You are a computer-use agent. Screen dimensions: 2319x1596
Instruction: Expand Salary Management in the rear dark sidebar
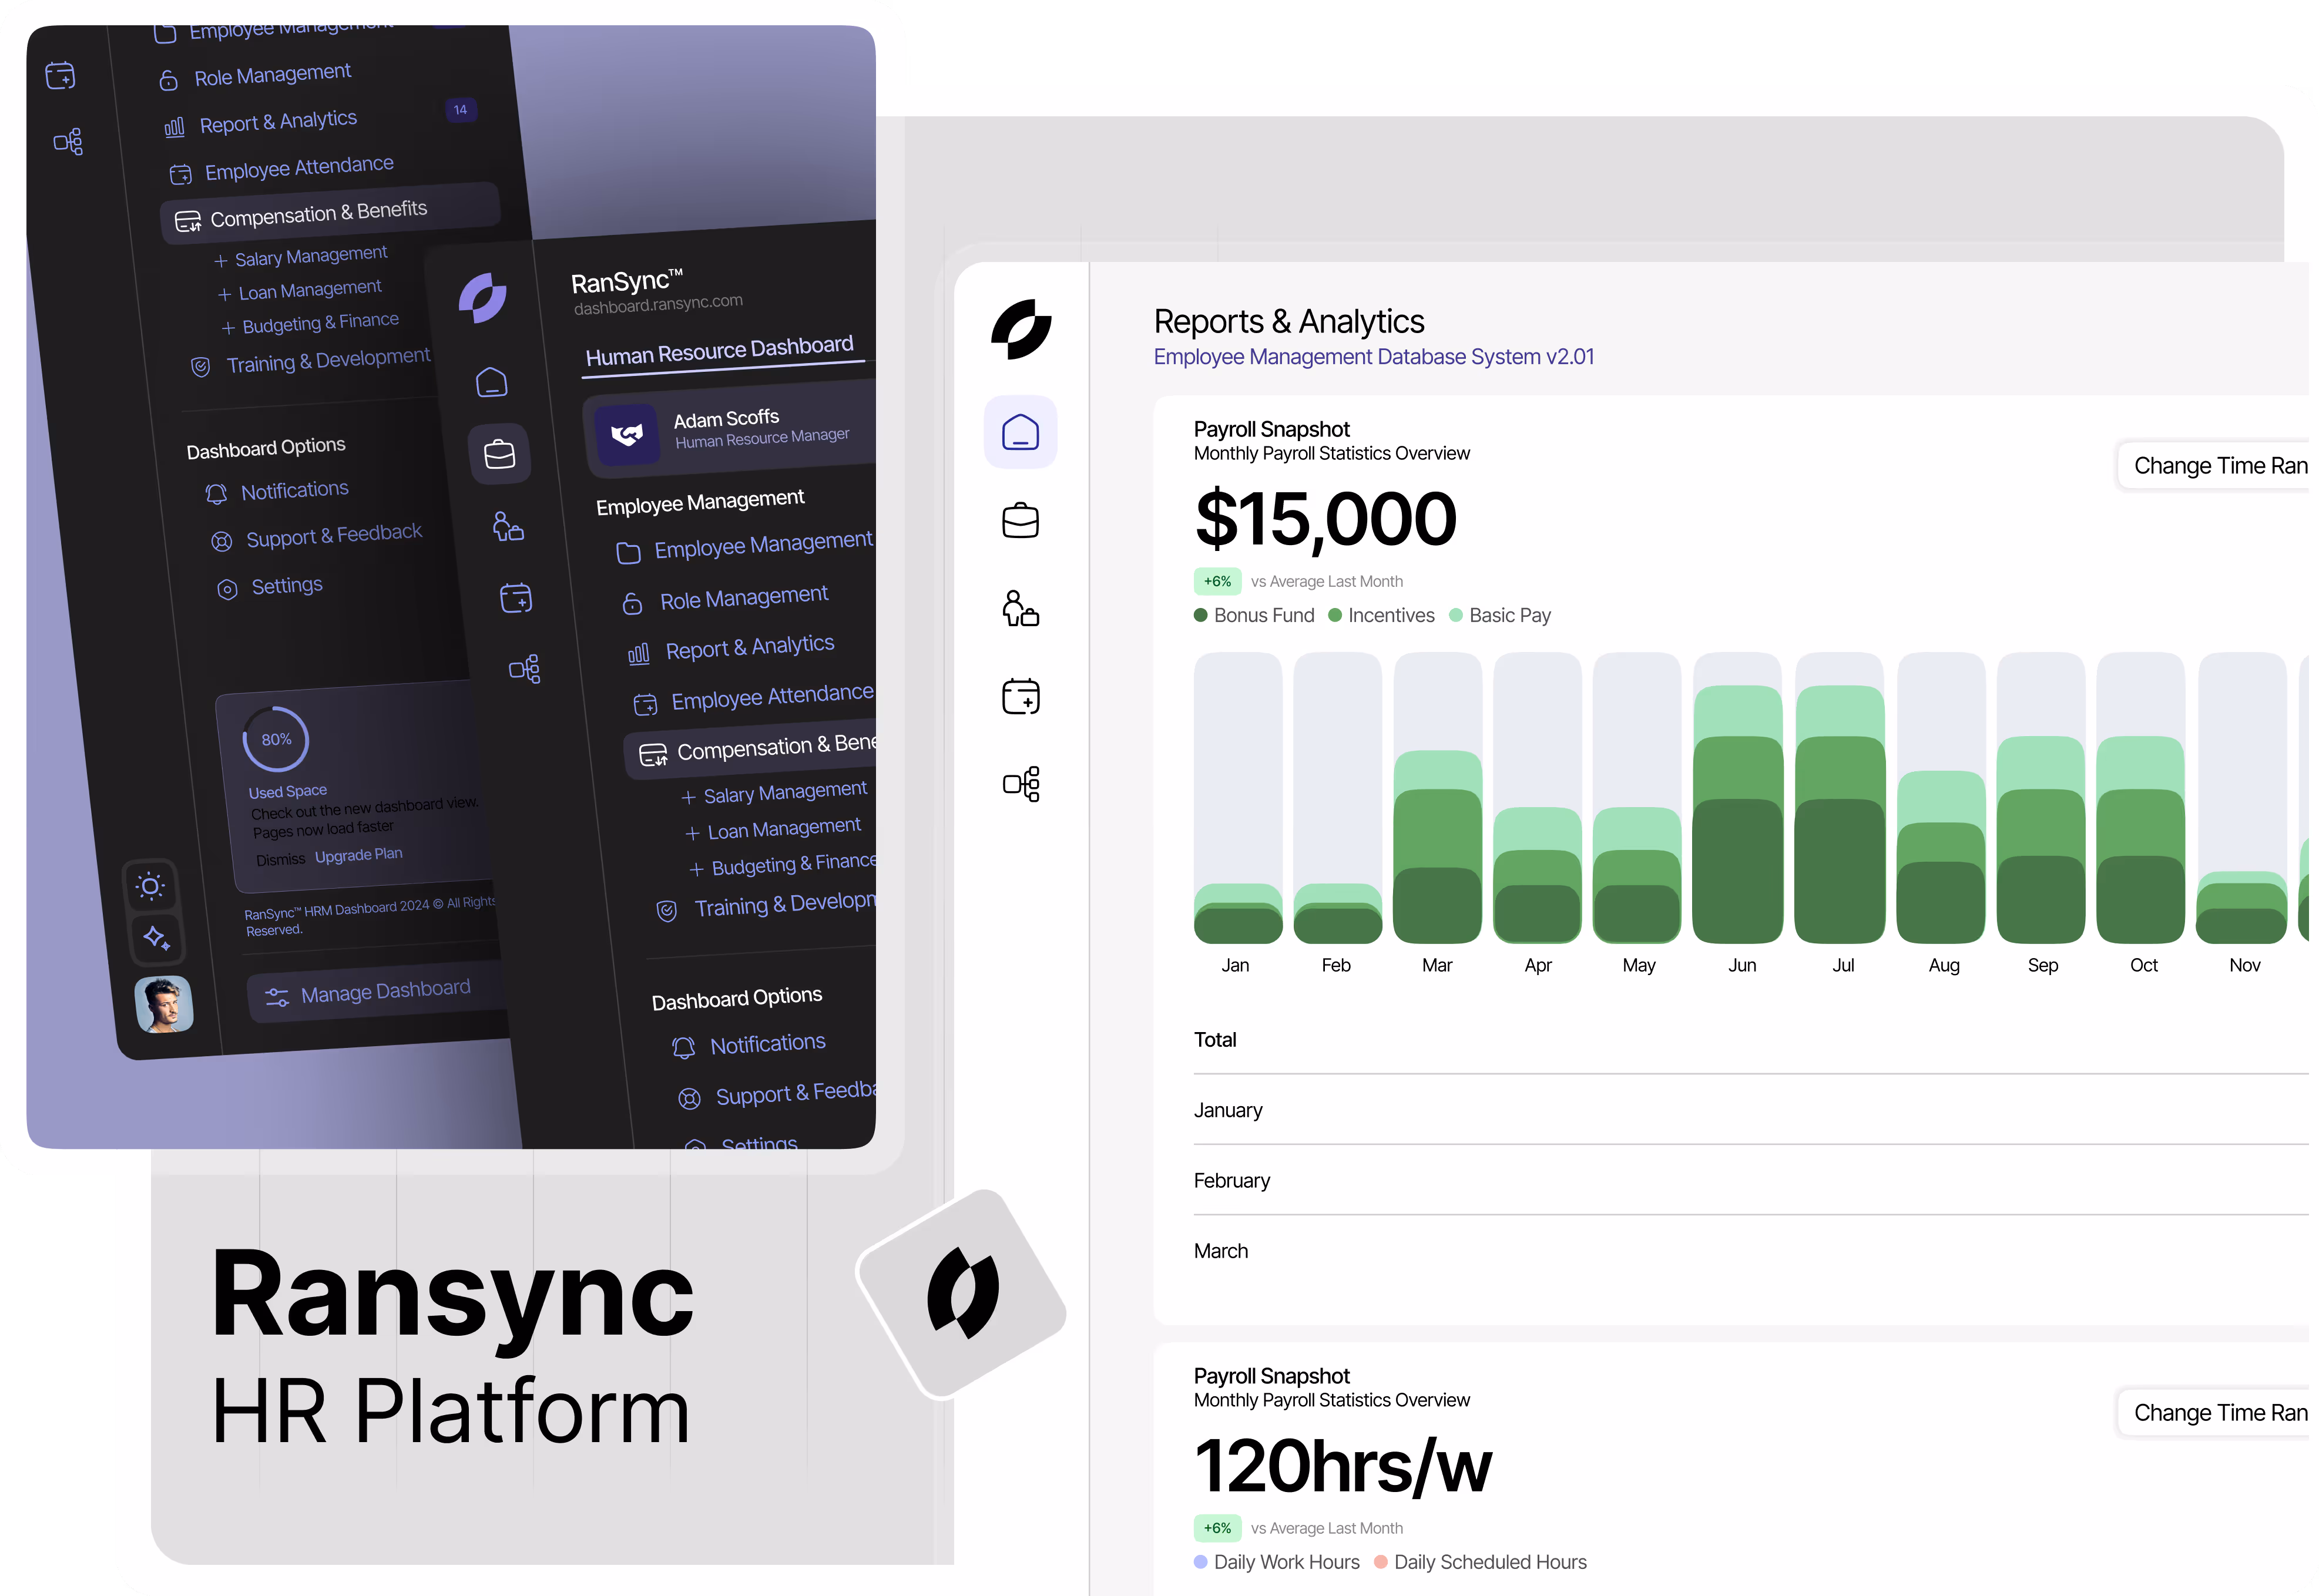(x=300, y=257)
